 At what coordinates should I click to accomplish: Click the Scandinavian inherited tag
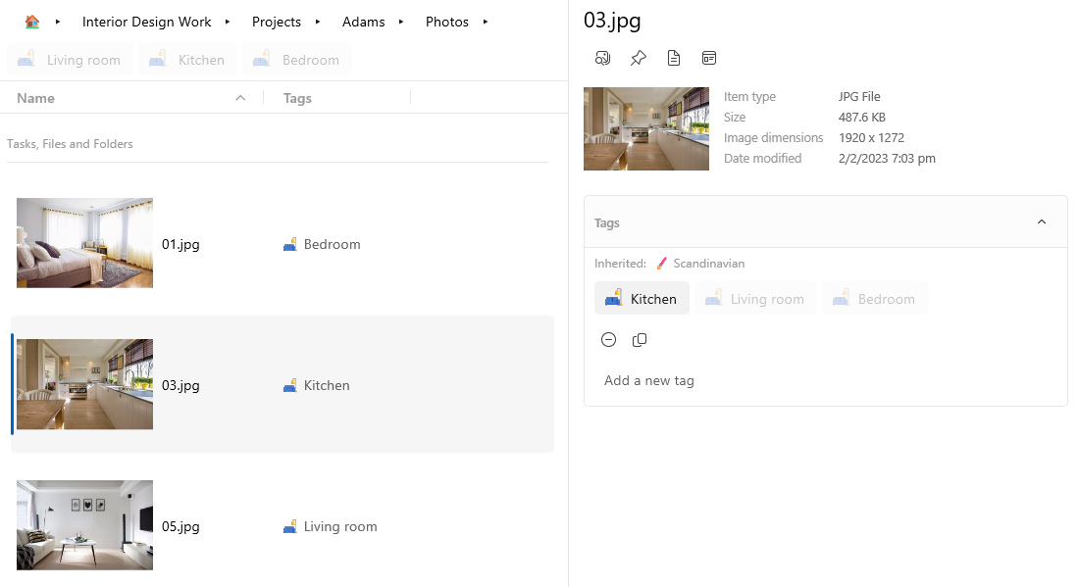point(700,264)
